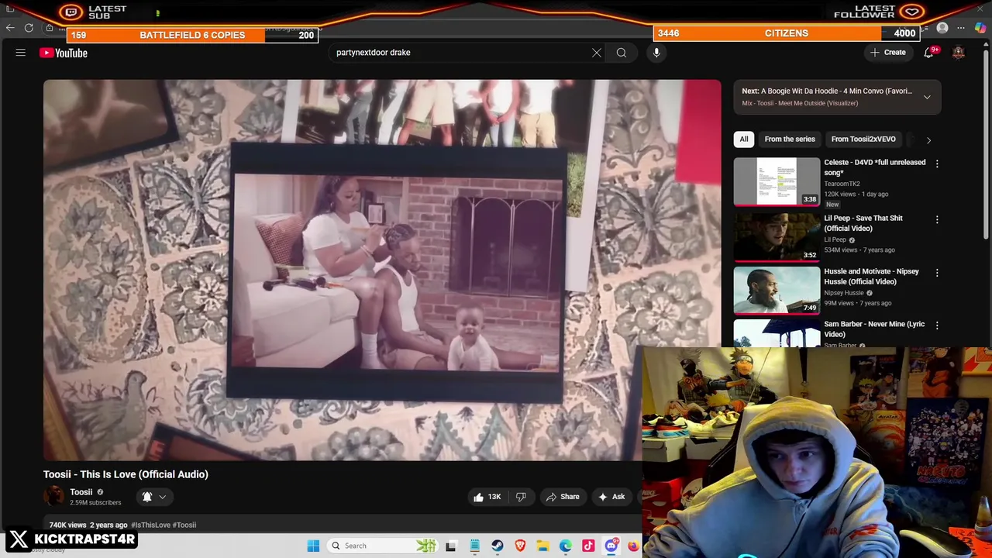Click the Next: A Boogie Wit Da Hoodie text
The height and width of the screenshot is (558, 992).
(x=827, y=91)
